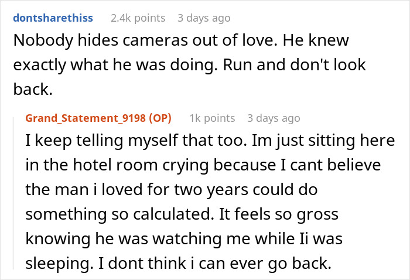Click the (OP) label beside the username
The width and height of the screenshot is (410, 280).
pyautogui.click(x=158, y=118)
